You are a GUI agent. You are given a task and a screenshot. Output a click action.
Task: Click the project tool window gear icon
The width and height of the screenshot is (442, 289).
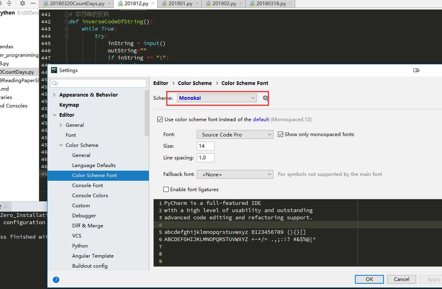23,3
